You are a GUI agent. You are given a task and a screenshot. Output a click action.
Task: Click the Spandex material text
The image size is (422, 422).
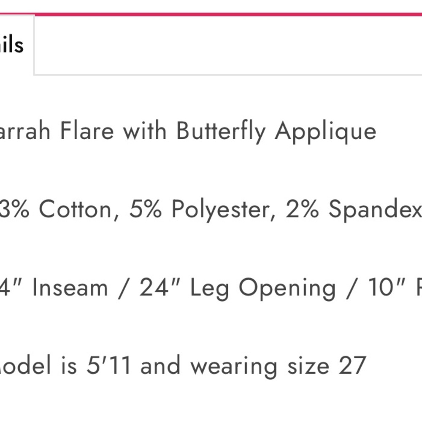click(354, 208)
